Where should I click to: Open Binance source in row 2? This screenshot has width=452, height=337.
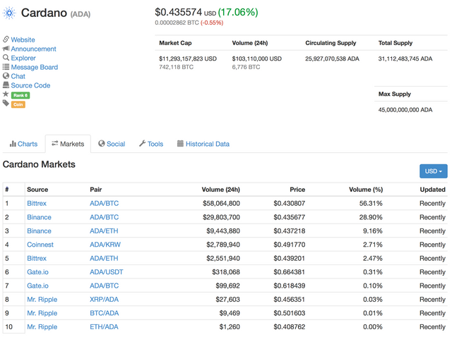coord(40,217)
